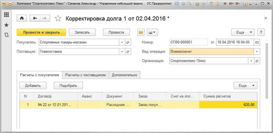
Task: Open the calendar icon in title bar
Action: pos(217,4)
